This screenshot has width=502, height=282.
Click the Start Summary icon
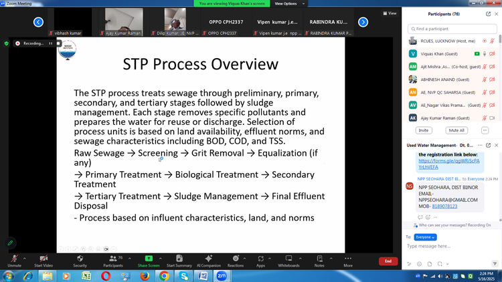point(179,259)
